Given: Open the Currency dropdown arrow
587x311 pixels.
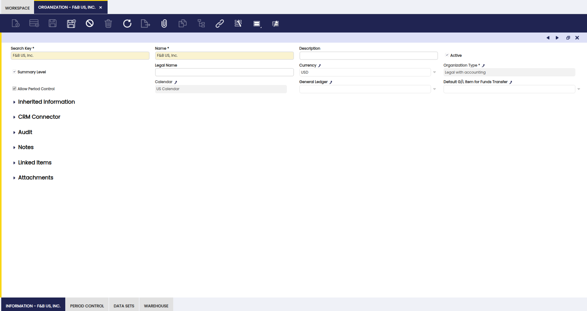Looking at the screenshot, I should point(434,72).
